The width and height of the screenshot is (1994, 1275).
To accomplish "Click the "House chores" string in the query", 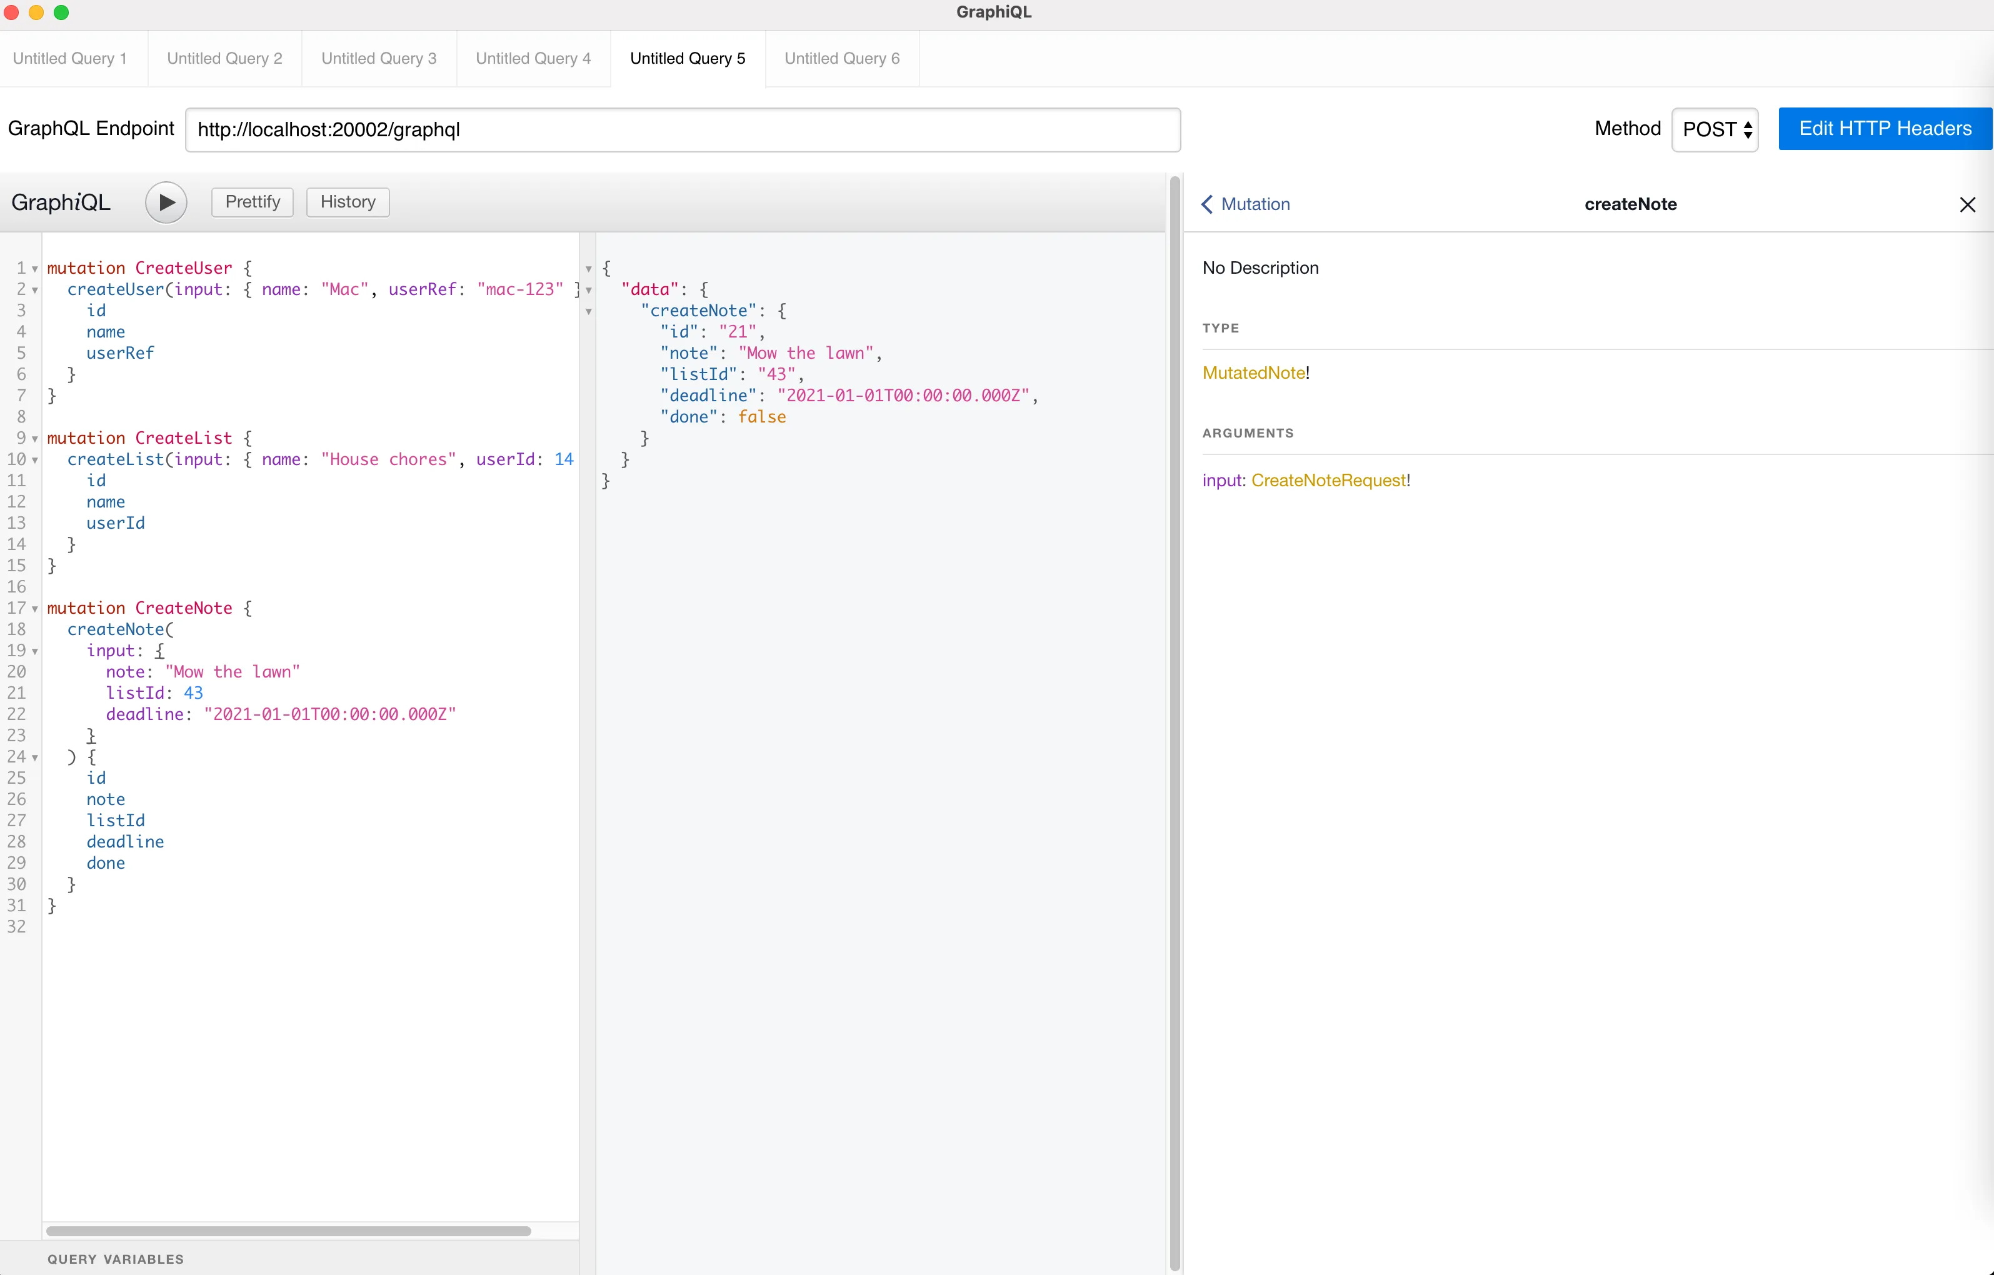I will pos(388,459).
